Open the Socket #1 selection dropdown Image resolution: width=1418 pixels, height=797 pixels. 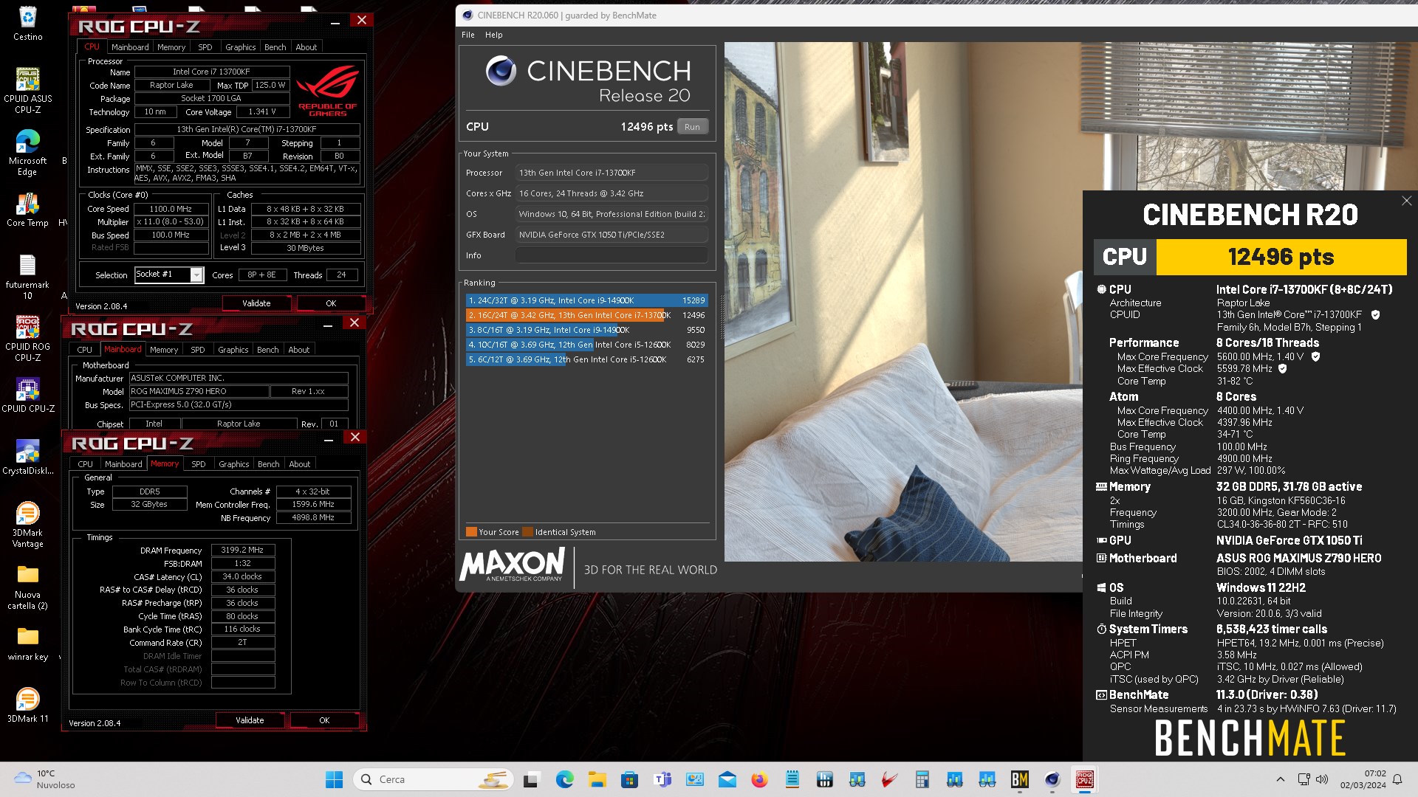point(196,275)
